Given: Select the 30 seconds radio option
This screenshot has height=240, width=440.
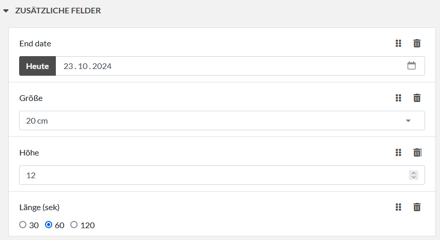Looking at the screenshot, I should click(x=23, y=225).
